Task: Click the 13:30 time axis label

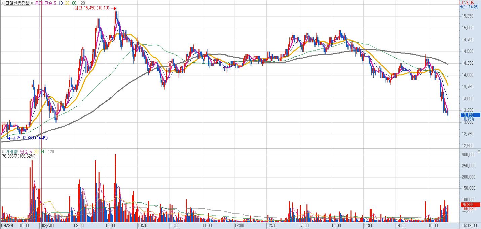Action: pos(336,225)
